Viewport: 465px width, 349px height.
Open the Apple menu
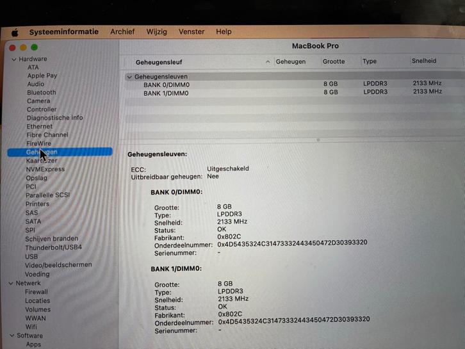[15, 32]
